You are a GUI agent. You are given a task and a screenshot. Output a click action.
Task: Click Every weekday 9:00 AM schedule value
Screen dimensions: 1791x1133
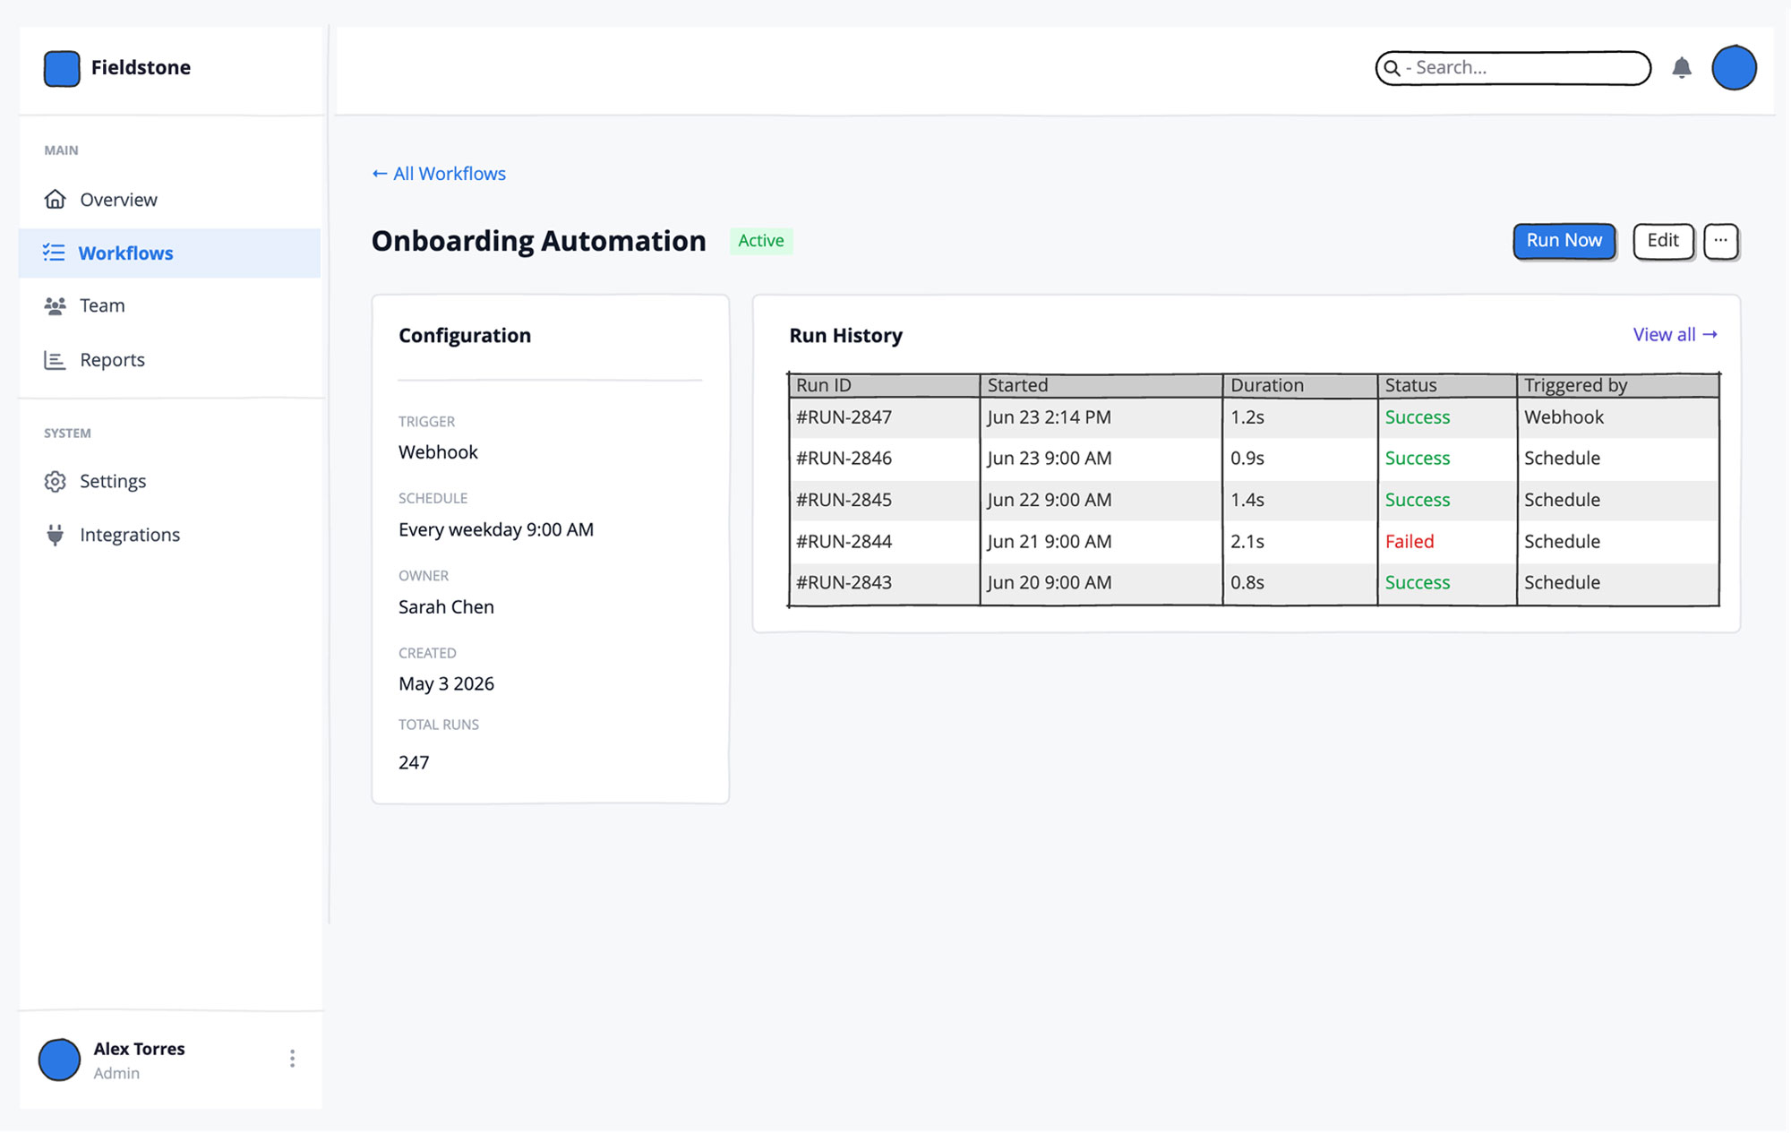496,530
